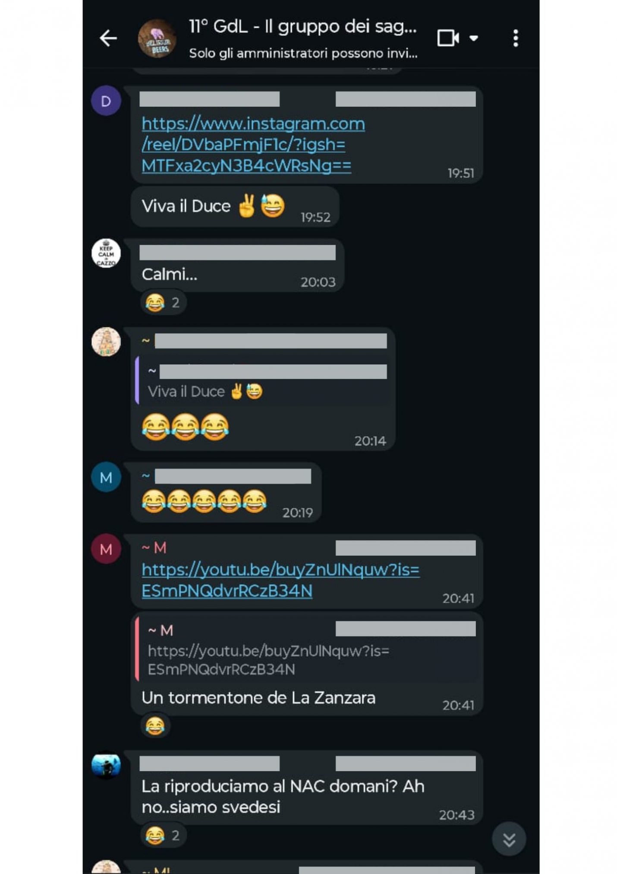The width and height of the screenshot is (617, 874).
Task: Jump to the quoted youtu.be link reply
Action: click(x=307, y=649)
